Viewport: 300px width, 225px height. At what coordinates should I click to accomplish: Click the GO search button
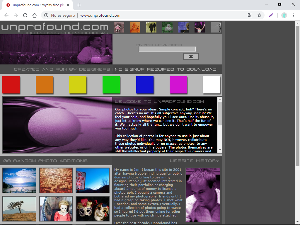pyautogui.click(x=191, y=57)
